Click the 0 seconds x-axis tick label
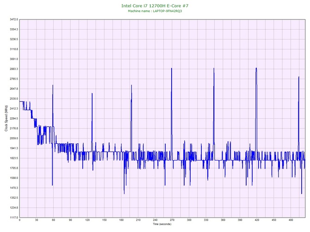The width and height of the screenshot is (310, 232). (19, 220)
